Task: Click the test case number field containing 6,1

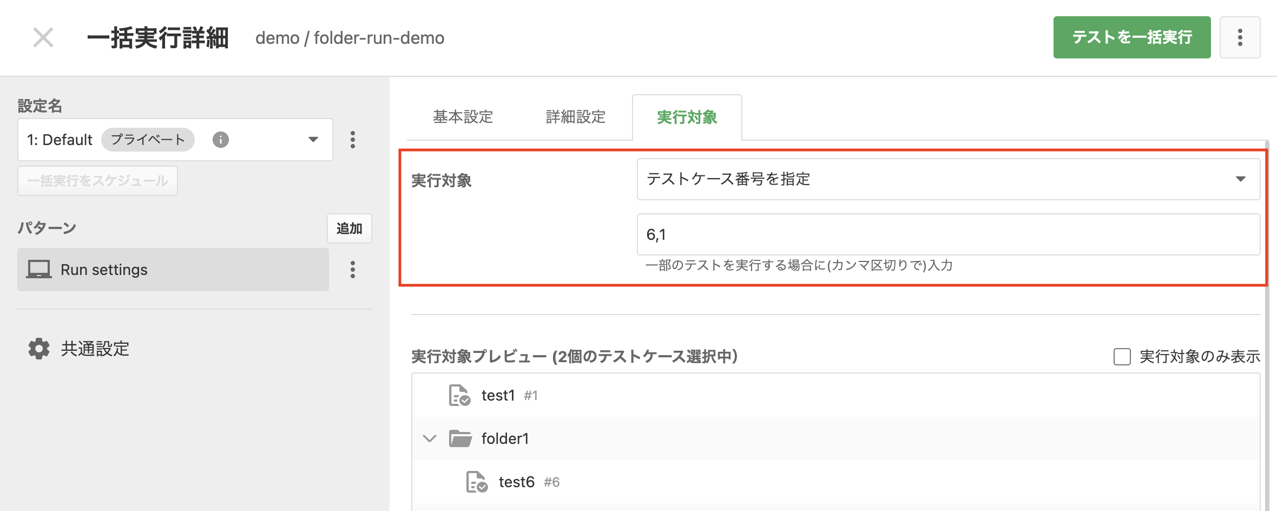Action: pos(949,234)
